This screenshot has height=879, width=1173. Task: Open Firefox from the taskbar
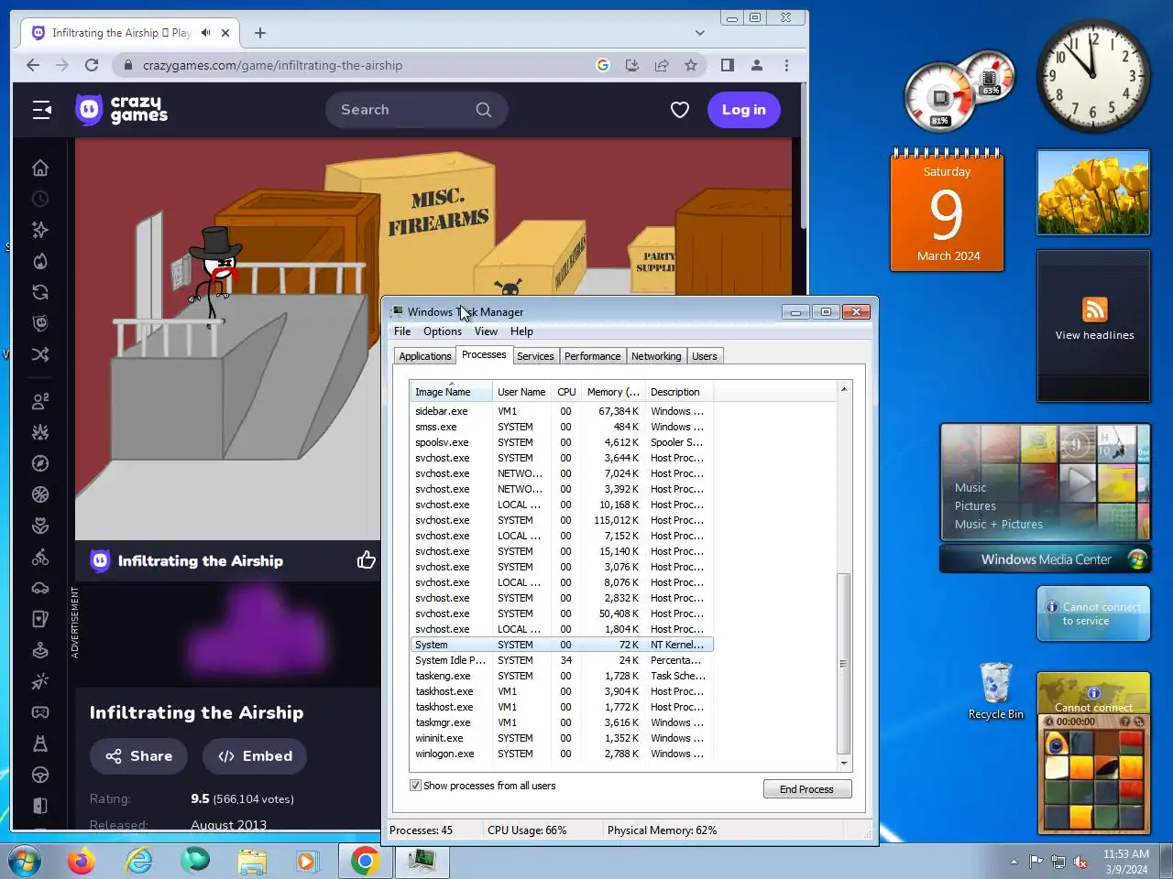pos(82,862)
